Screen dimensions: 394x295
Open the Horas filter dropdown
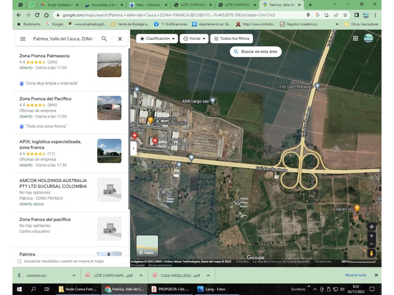(x=194, y=39)
